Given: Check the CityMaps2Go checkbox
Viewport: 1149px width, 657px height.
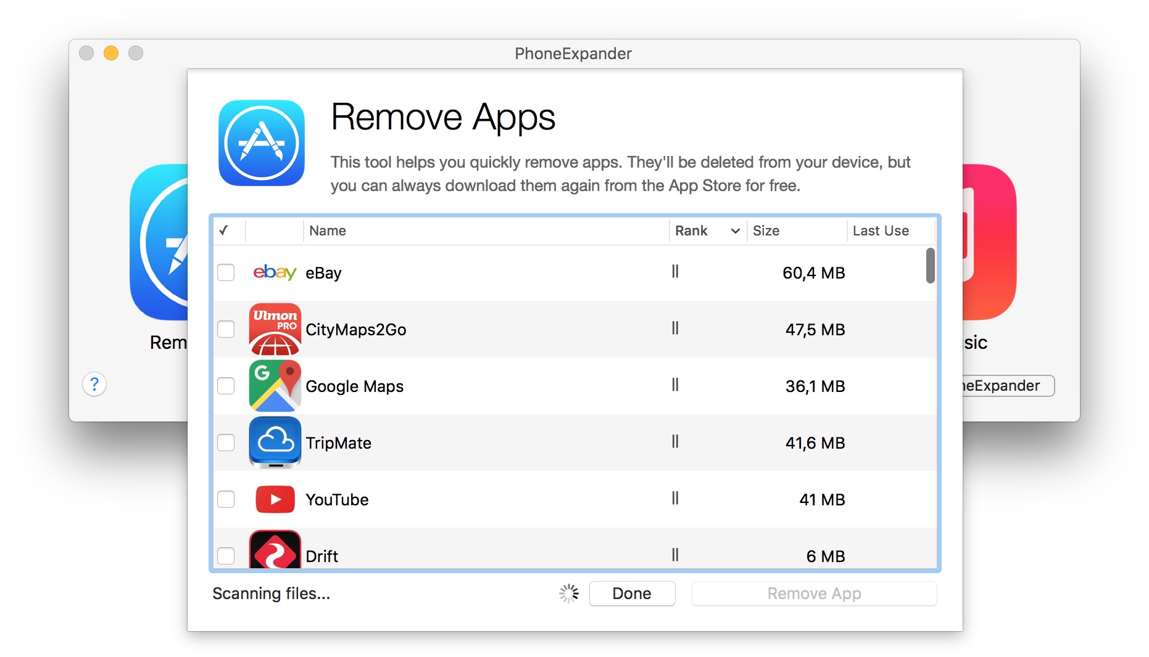Looking at the screenshot, I should coord(226,329).
